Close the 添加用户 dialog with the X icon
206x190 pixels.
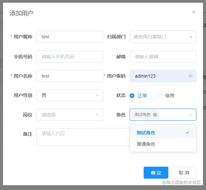194,12
